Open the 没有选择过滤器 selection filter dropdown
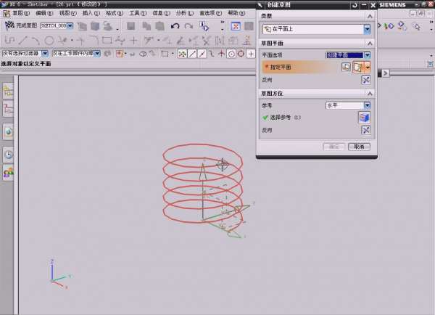Viewport: 435px width, 315px height. (x=45, y=53)
